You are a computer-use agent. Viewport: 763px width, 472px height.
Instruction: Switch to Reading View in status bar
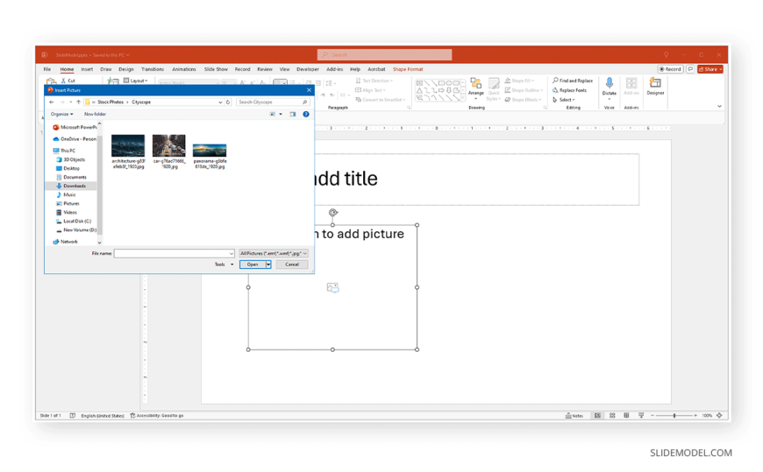(626, 416)
